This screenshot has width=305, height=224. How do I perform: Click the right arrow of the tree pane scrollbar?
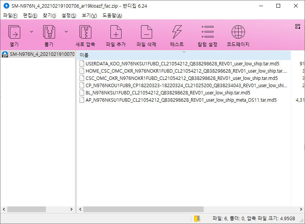pyautogui.click(x=71, y=209)
